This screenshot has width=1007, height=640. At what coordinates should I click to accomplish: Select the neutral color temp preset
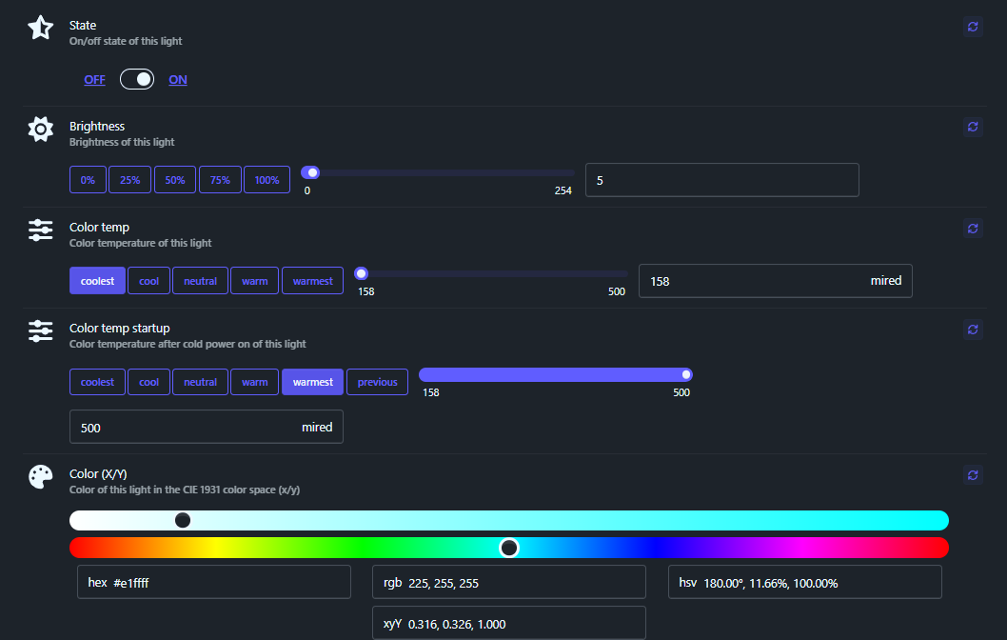pos(200,280)
